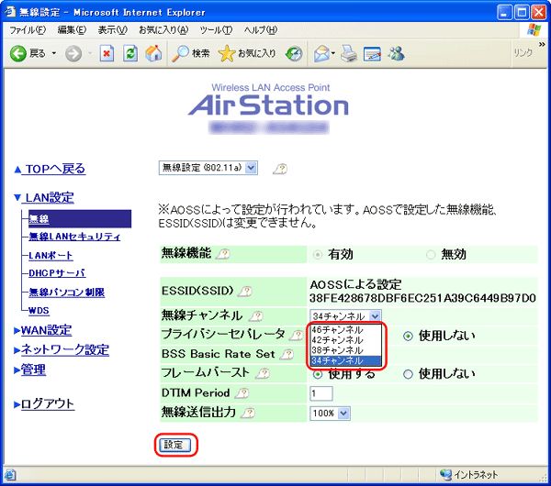This screenshot has height=486, width=551.
Task: Open help icon beside BSS Basic Rate Set
Action: coord(287,354)
